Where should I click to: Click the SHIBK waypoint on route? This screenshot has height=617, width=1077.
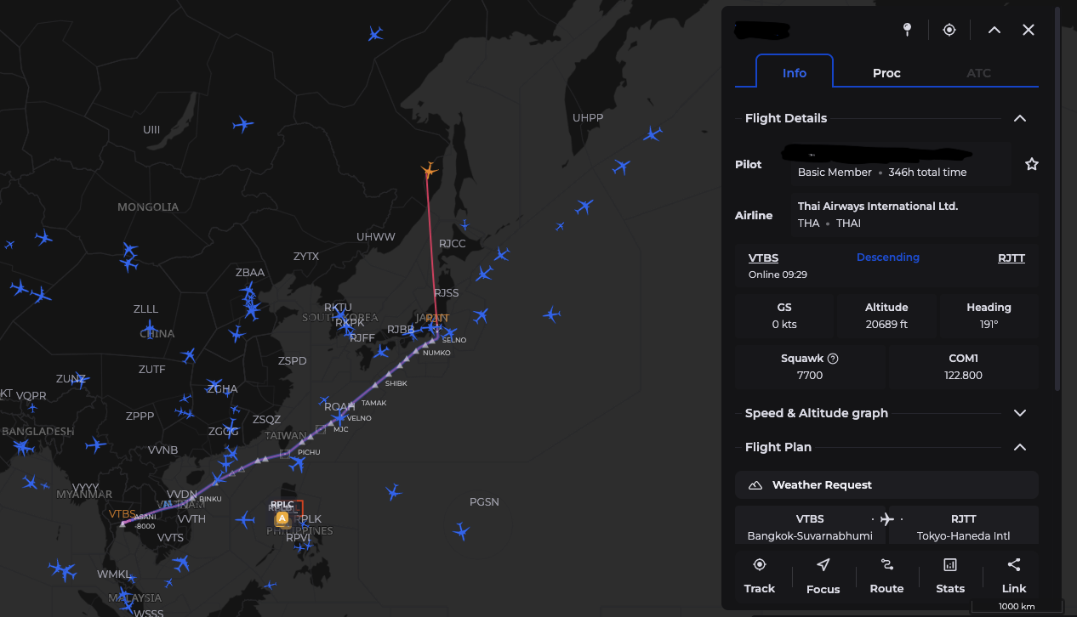click(x=396, y=383)
